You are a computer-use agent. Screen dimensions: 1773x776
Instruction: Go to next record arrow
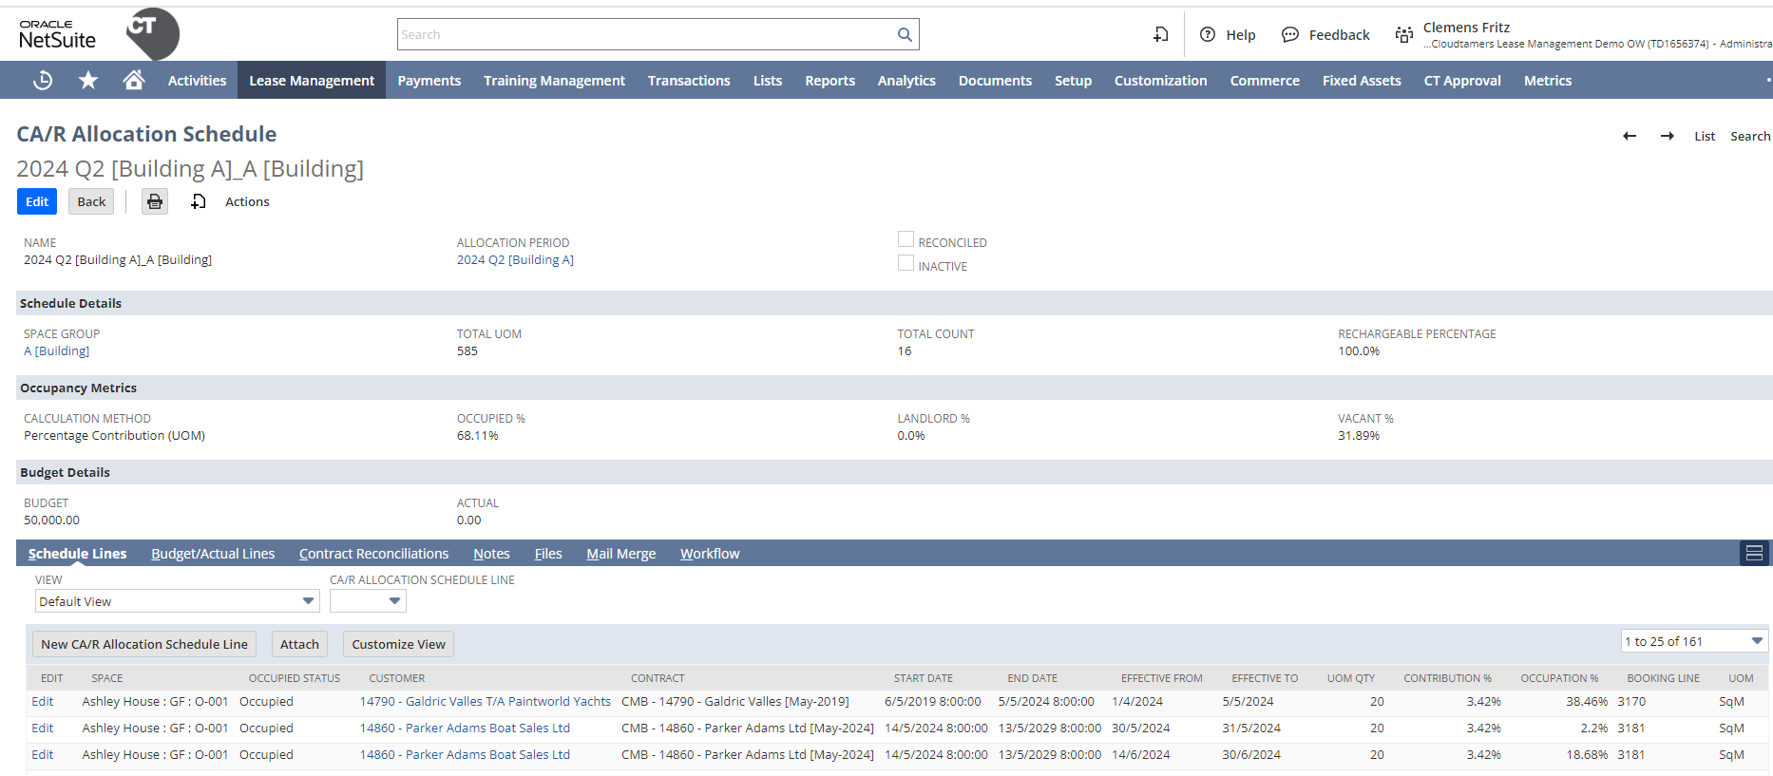(x=1668, y=136)
